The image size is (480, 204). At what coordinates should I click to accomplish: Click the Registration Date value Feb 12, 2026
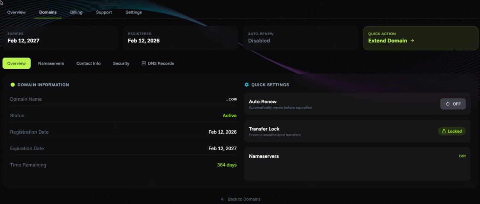point(222,132)
